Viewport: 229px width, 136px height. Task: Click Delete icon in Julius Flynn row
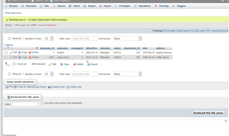30,57
